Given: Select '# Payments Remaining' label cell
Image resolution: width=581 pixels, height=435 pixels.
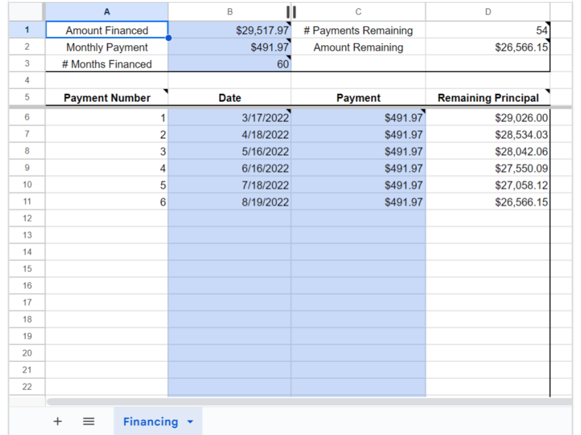Looking at the screenshot, I should click(x=358, y=30).
